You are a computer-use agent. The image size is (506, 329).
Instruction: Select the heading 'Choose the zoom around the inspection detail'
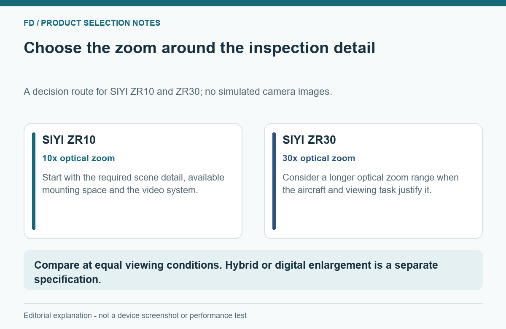(x=199, y=48)
